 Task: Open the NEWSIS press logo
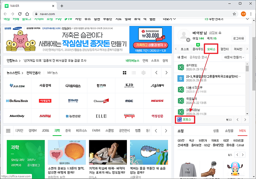[157, 101]
